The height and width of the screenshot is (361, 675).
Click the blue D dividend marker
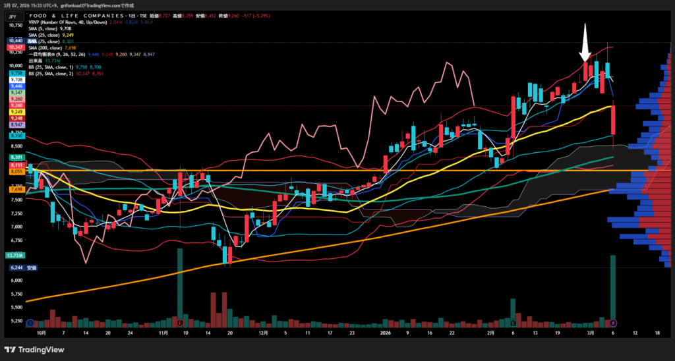(30, 322)
